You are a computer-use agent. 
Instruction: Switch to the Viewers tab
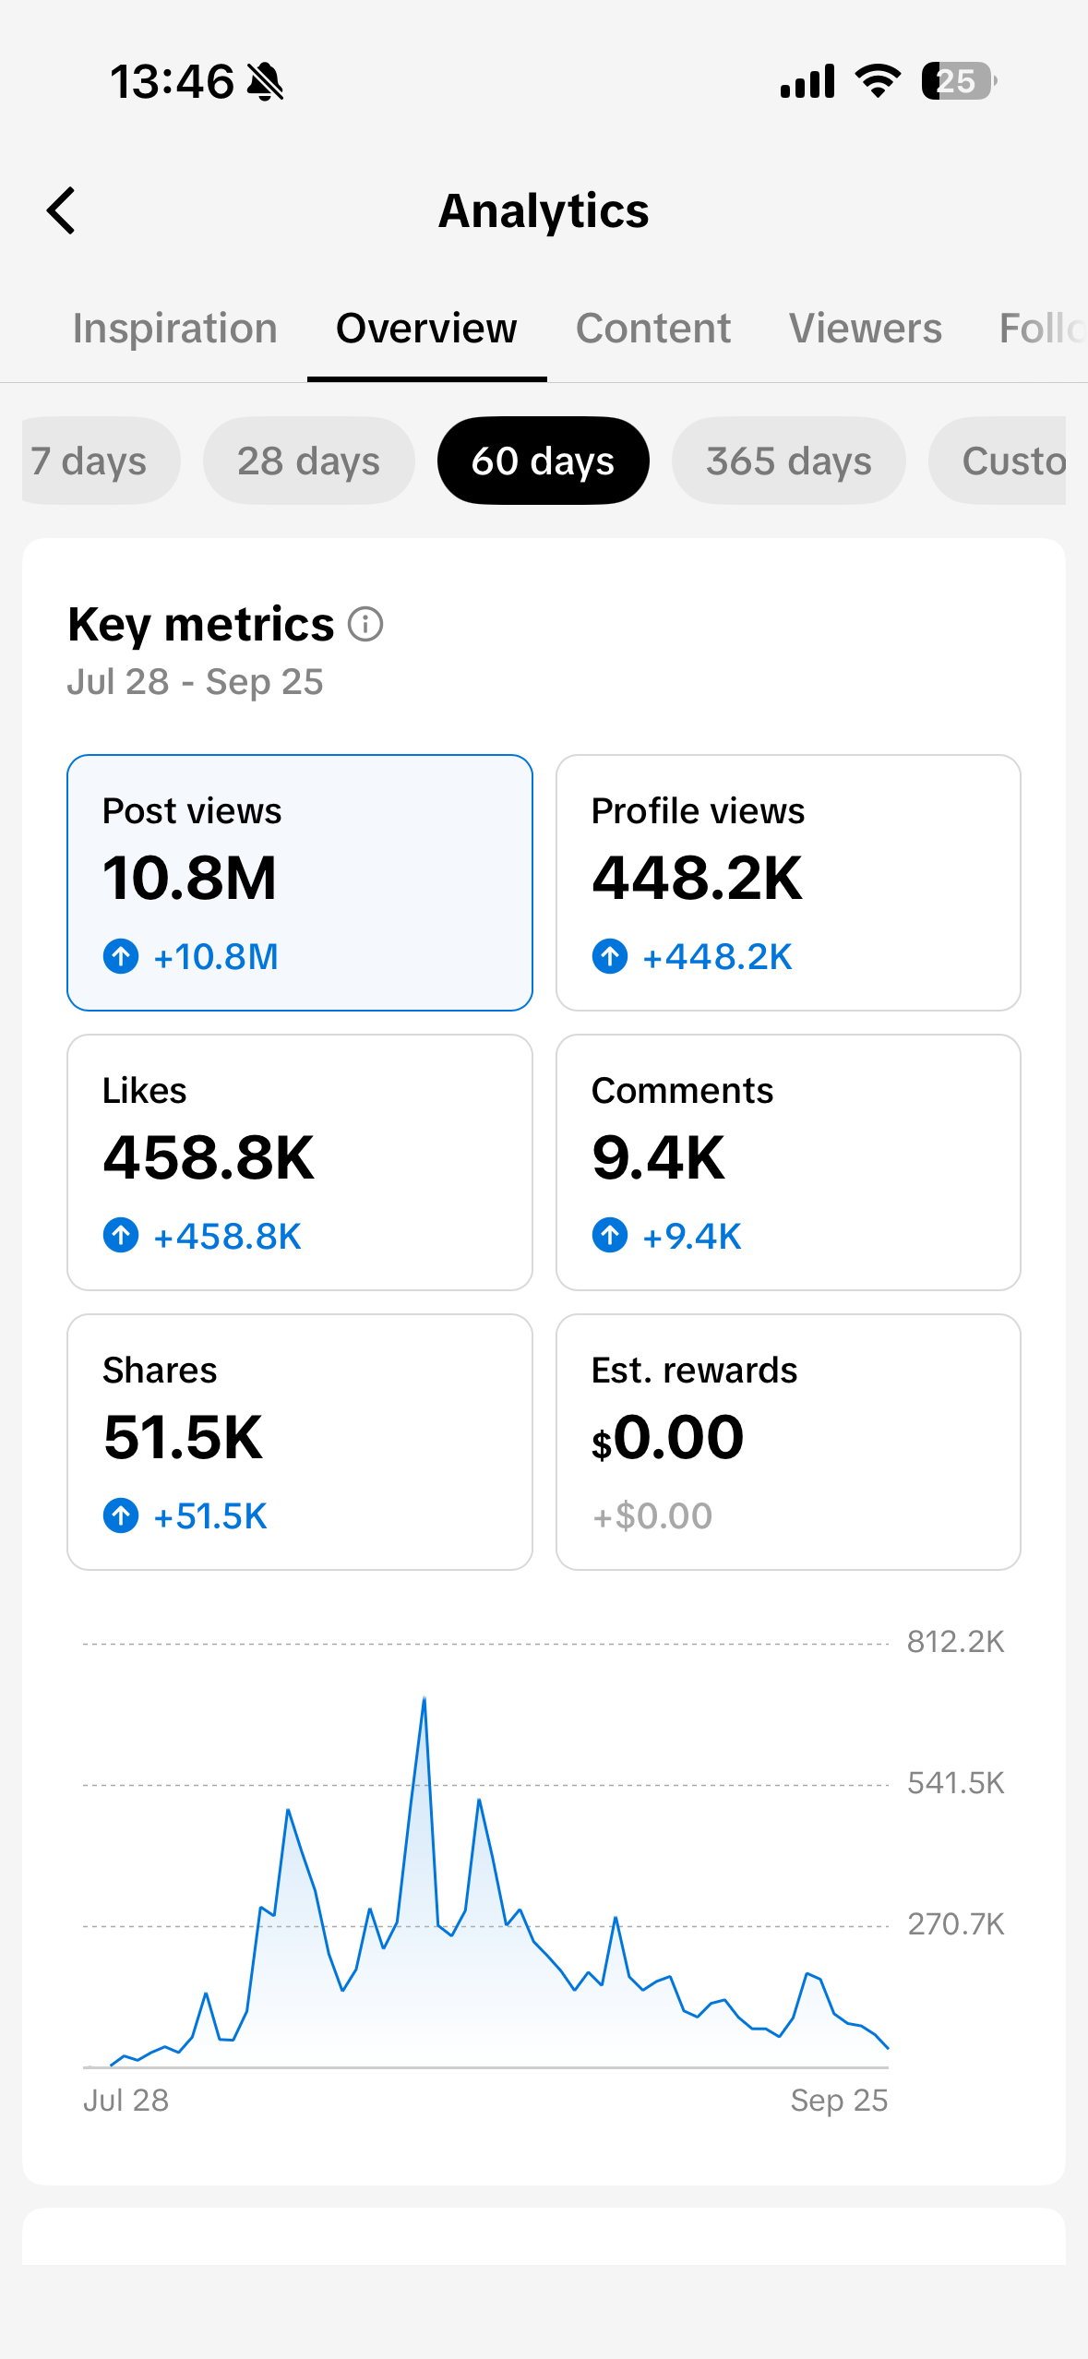(865, 329)
